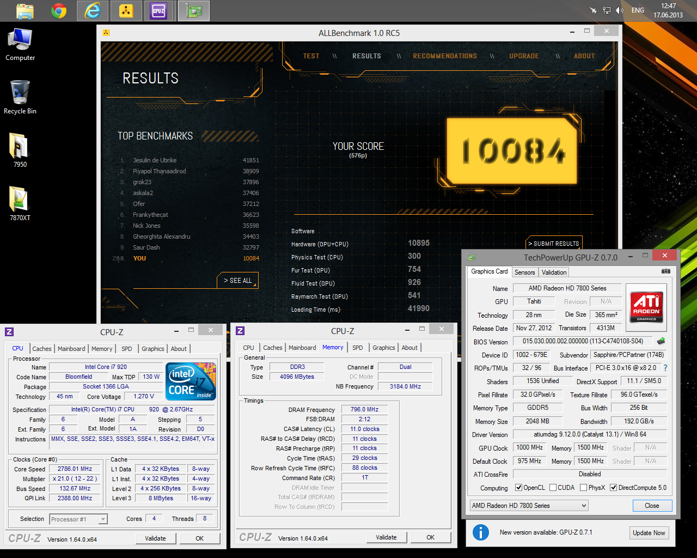697x558 pixels.
Task: Save BIOS using GPU-Z chip icon
Action: pos(661,341)
